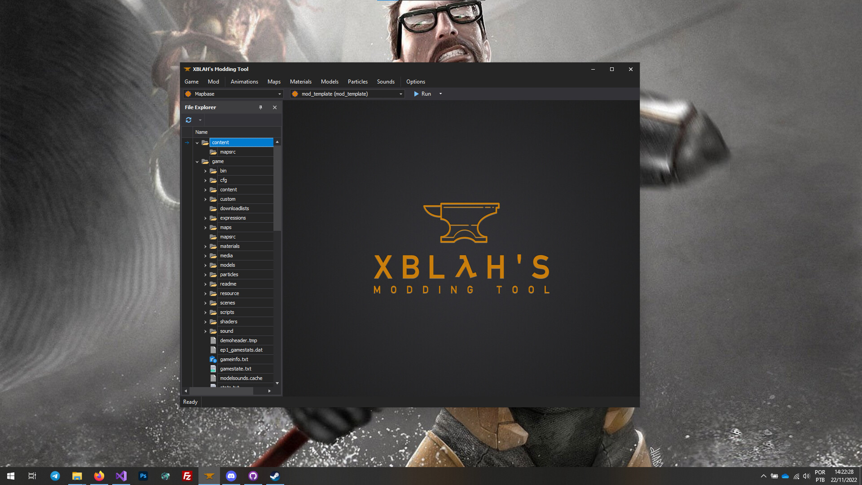Open the Particles menu
The image size is (862, 485).
tap(357, 81)
